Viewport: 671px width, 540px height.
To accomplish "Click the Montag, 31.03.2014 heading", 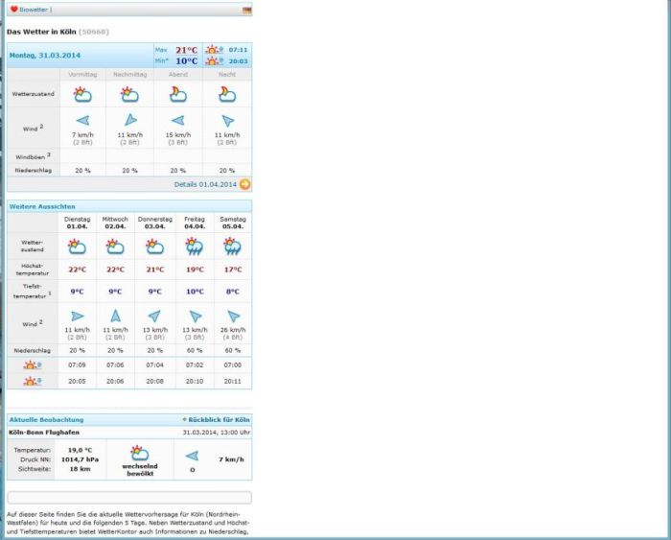I will [44, 56].
